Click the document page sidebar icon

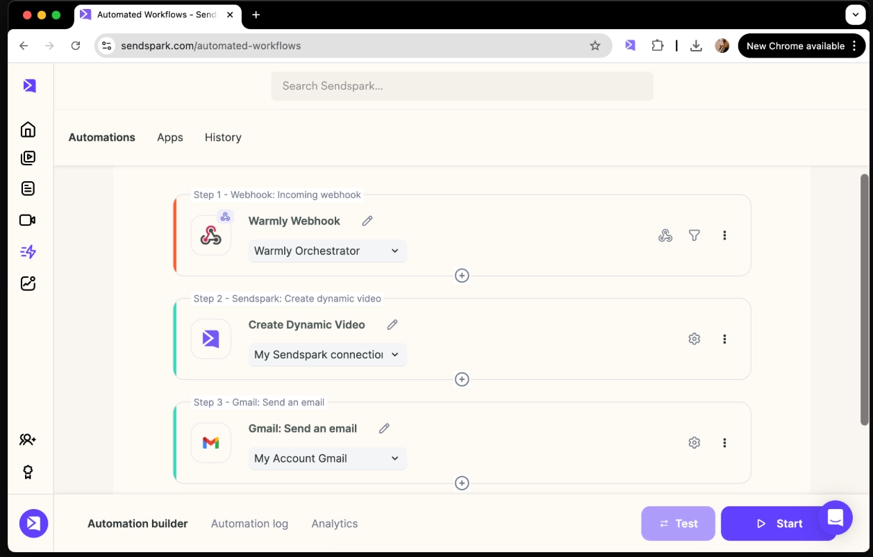(x=28, y=188)
